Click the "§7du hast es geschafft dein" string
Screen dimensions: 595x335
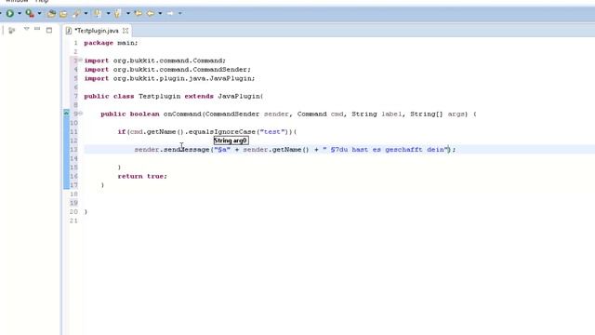[385, 150]
